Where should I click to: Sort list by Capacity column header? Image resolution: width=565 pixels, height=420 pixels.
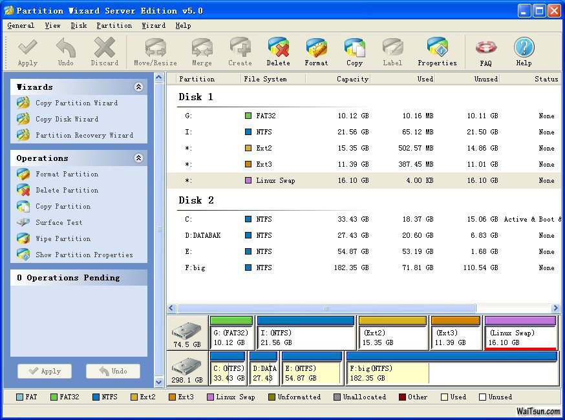352,79
